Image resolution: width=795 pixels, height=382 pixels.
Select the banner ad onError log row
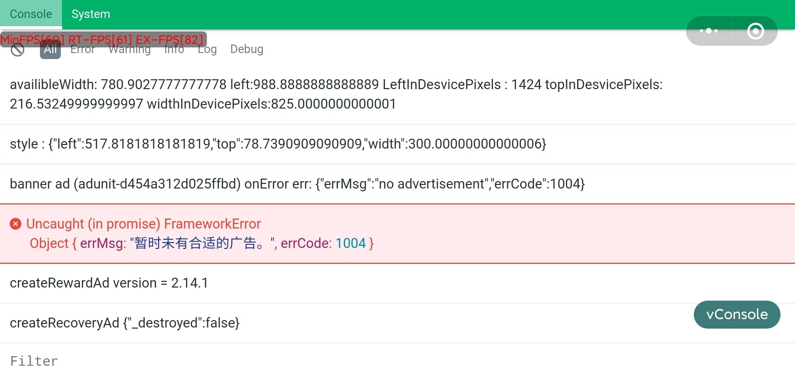297,184
